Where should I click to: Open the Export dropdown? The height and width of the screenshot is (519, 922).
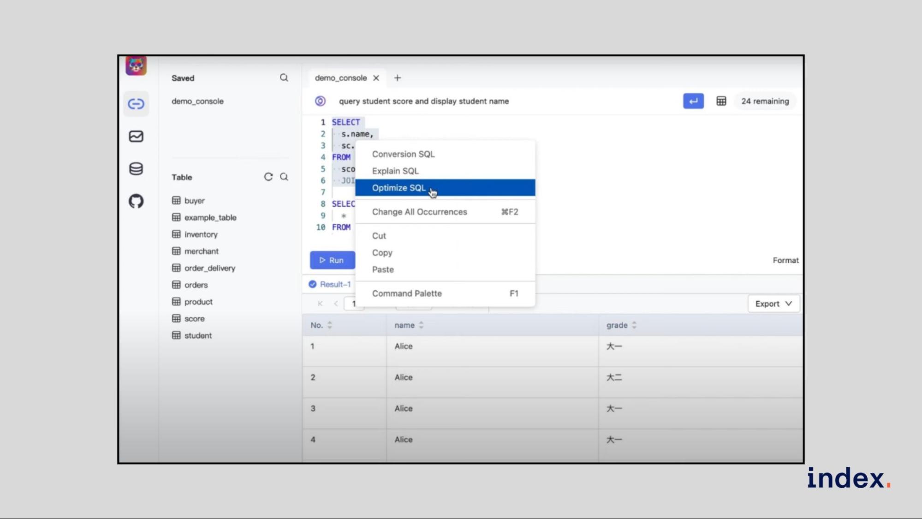point(773,304)
